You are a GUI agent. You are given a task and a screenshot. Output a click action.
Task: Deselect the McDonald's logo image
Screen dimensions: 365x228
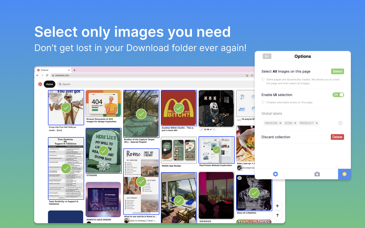(x=179, y=108)
